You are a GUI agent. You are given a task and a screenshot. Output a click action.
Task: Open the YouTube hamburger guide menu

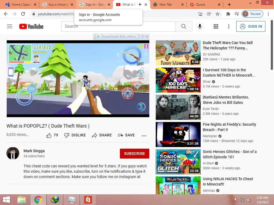(x=10, y=26)
